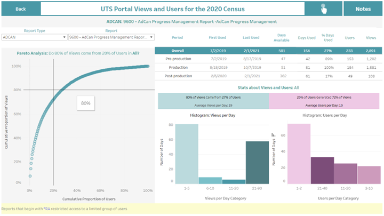
Task: Click the teal '80% of Views Came from' stat box
Action: [213, 100]
